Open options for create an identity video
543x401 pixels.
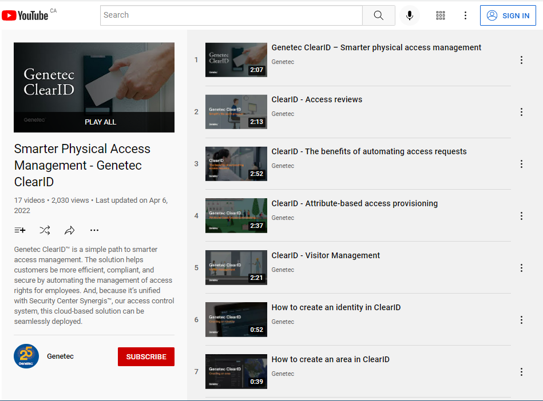pos(521,320)
